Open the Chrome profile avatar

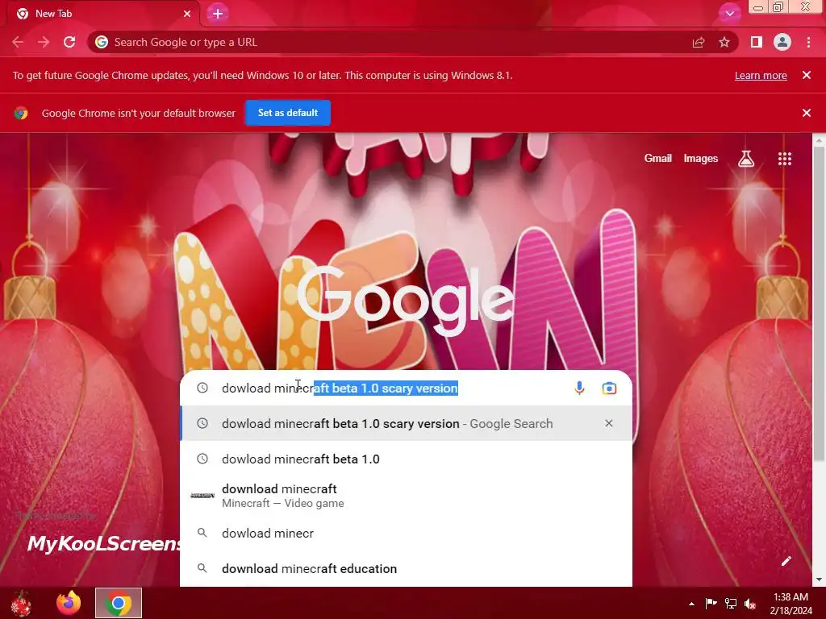(782, 42)
